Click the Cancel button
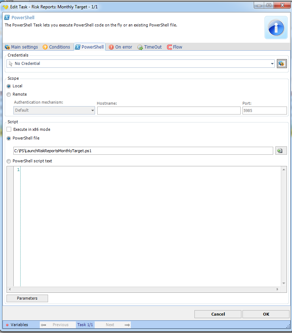The image size is (292, 333). [x=218, y=314]
